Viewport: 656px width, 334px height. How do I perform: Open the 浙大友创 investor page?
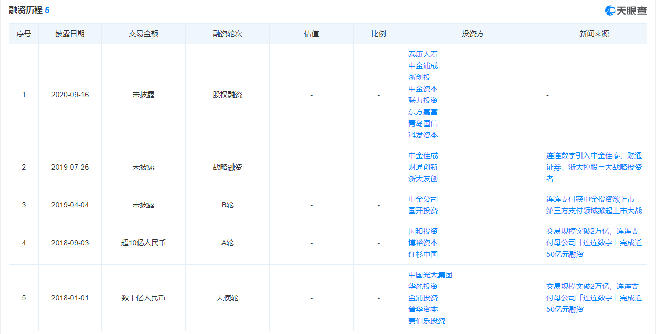coord(423,179)
